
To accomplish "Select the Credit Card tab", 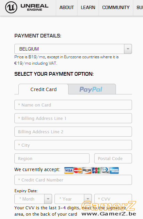I will pyautogui.click(x=43, y=89).
